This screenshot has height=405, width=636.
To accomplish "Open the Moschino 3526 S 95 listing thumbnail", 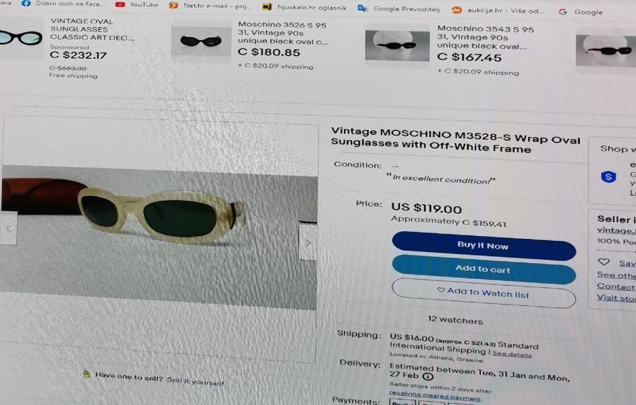I will pos(201,41).
